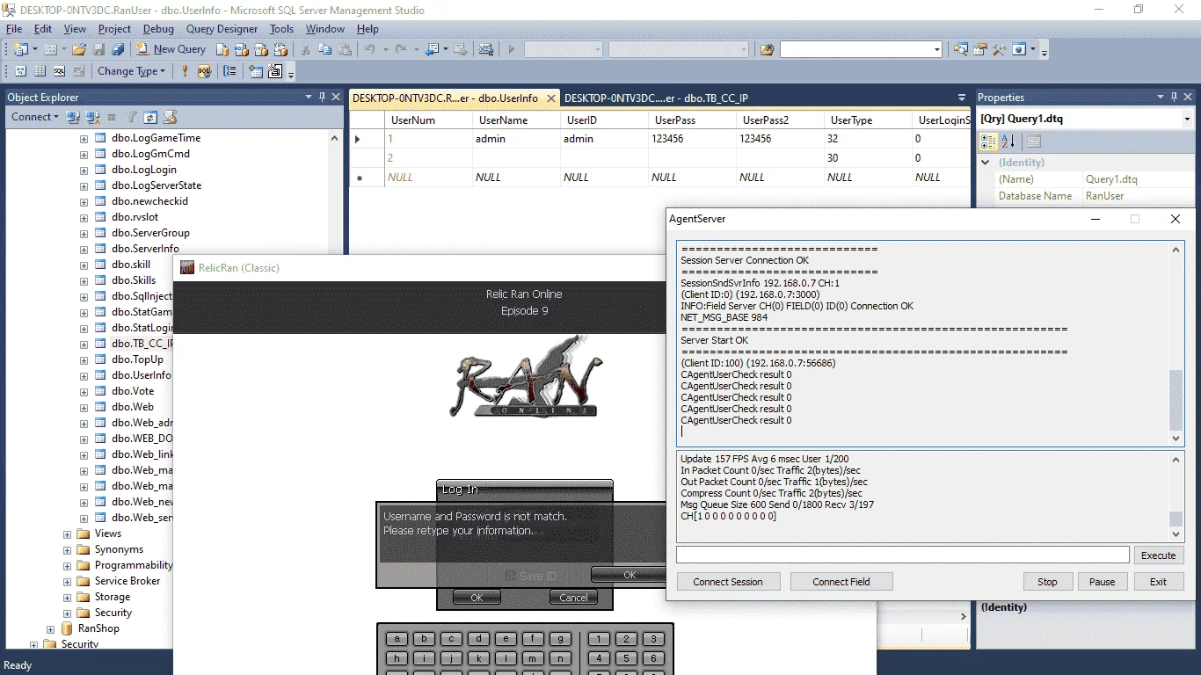Select the dbo.LogServerState table
Screen dimensions: 1201x675
point(156,185)
